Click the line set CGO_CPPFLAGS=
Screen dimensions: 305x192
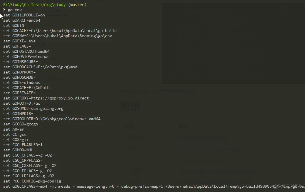[x=23, y=160]
